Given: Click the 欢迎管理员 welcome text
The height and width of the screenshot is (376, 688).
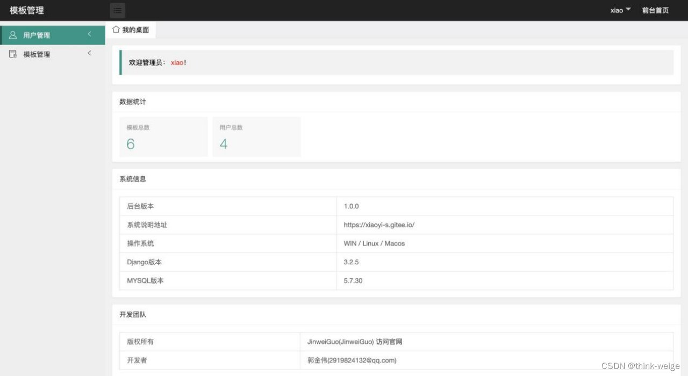Looking at the screenshot, I should tap(147, 63).
